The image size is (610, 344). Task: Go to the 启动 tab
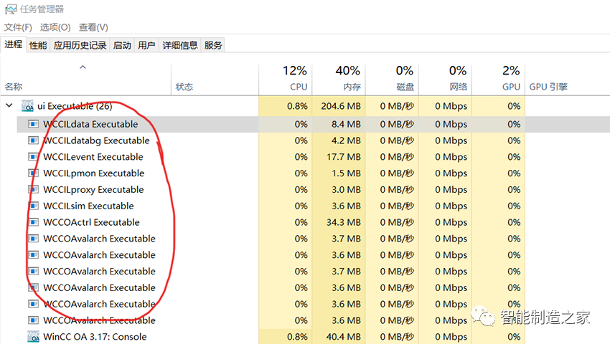(x=122, y=45)
